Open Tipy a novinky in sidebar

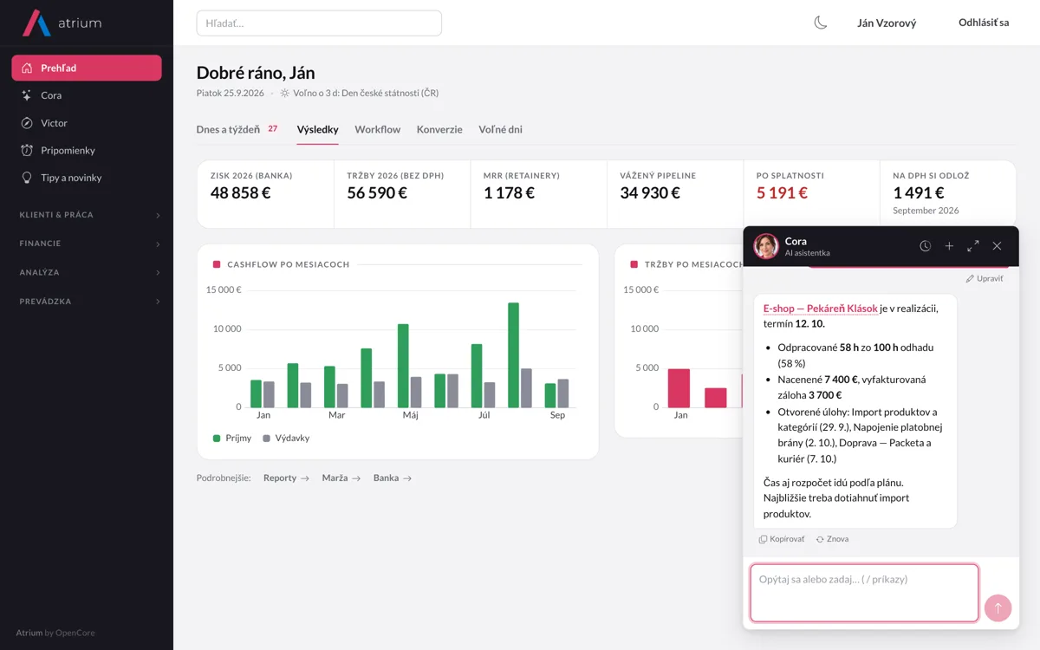click(x=87, y=178)
